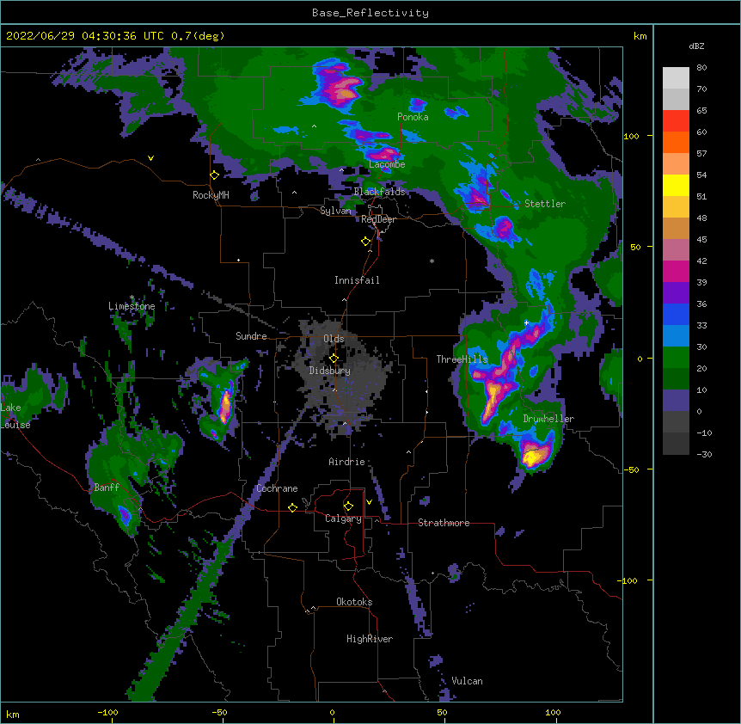Click the RedDeer city label
This screenshot has height=724, width=741.
point(378,220)
